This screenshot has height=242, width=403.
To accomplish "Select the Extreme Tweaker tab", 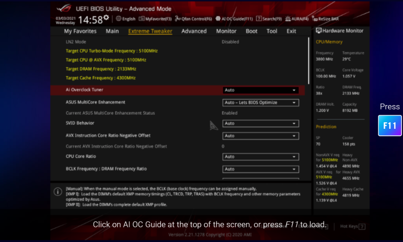I will [150, 31].
